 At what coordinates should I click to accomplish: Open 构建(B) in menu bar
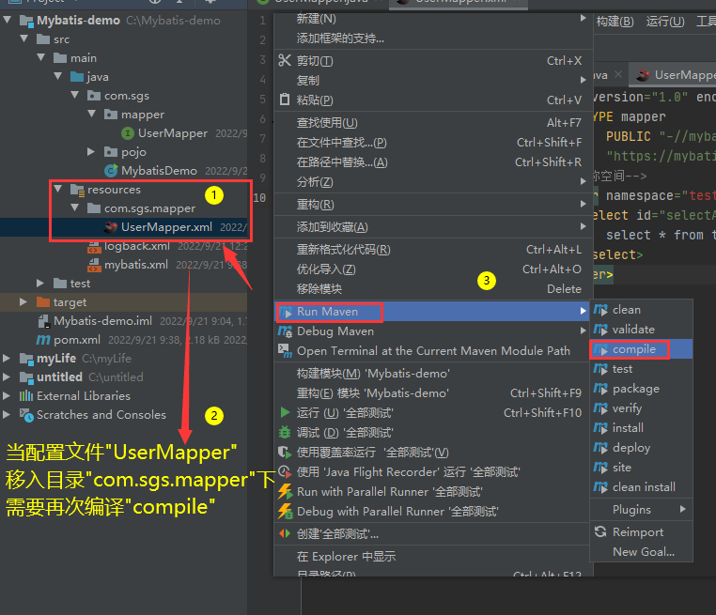click(x=615, y=21)
